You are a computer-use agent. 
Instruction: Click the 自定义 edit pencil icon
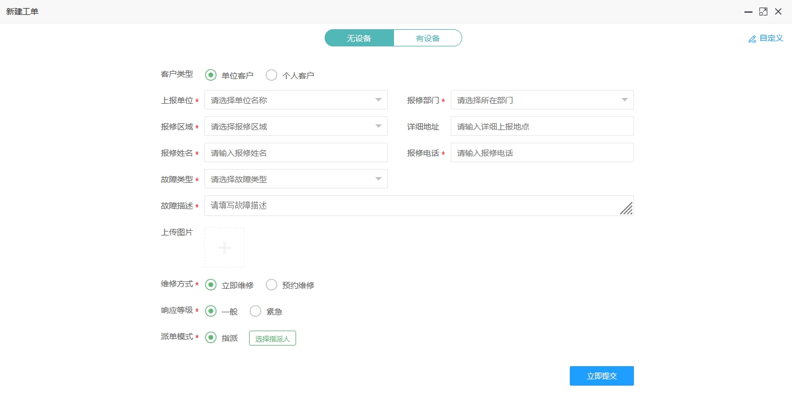click(x=752, y=39)
